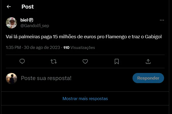Image resolution: width=172 pixels, height=114 pixels.
Task: Click the date 30 de ago de 2023
Action: [x=42, y=47]
